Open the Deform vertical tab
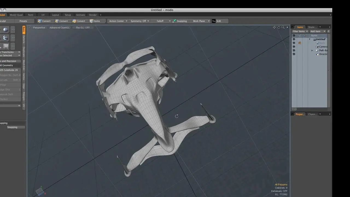Screen dimensions: 350x197 coord(24,39)
